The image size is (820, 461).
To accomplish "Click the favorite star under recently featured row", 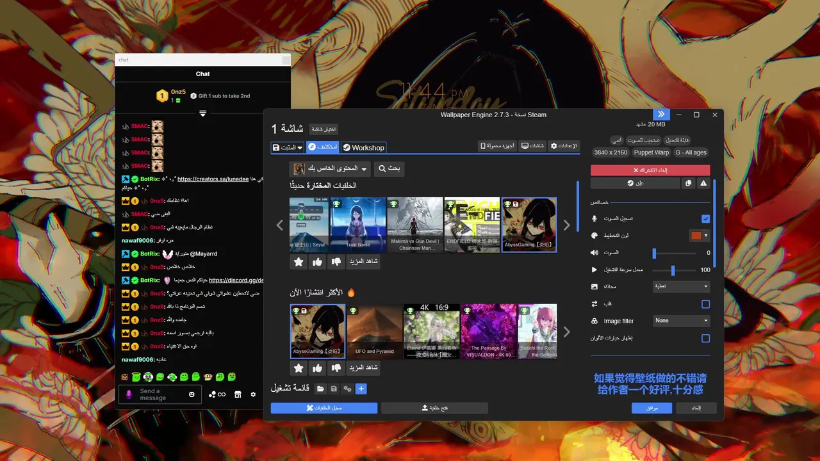I will pos(298,261).
